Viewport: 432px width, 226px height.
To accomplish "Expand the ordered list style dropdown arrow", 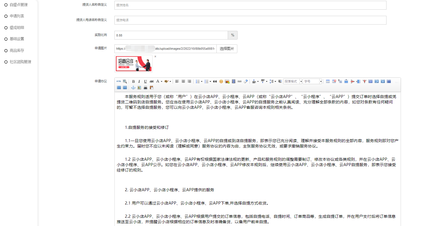I will 201,82.
